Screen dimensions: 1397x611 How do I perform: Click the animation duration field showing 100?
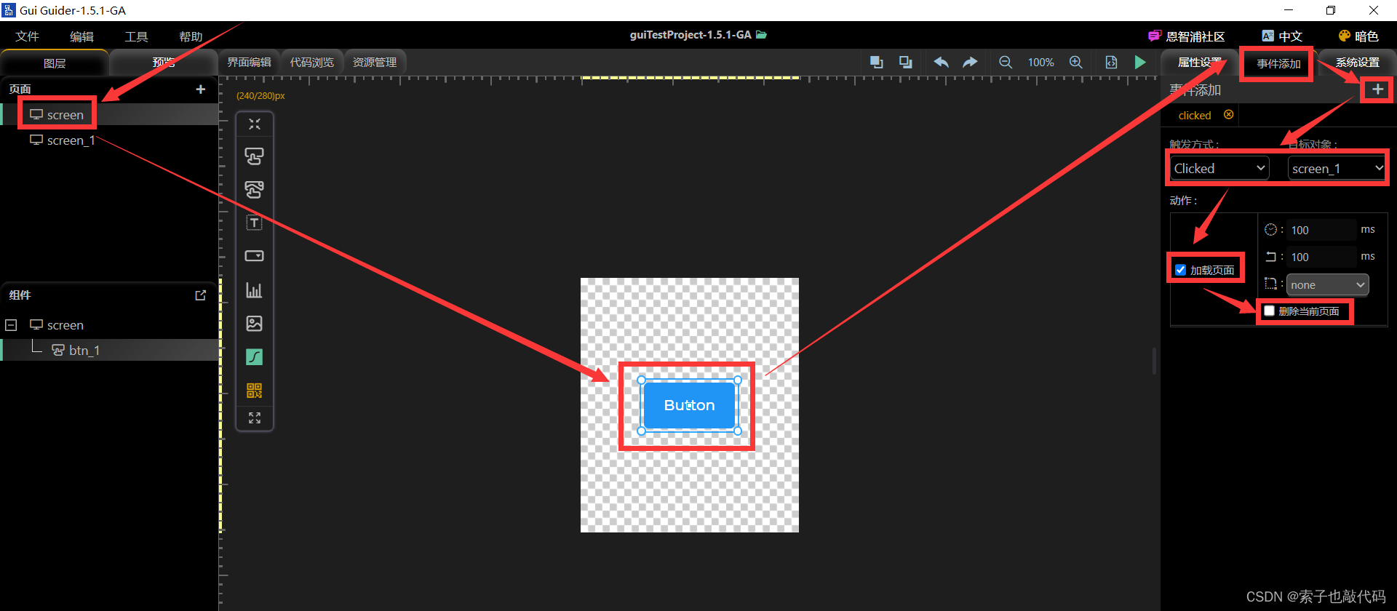coord(1321,257)
